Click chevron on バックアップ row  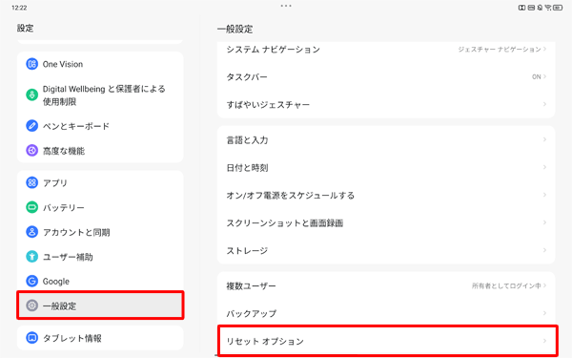coord(544,313)
